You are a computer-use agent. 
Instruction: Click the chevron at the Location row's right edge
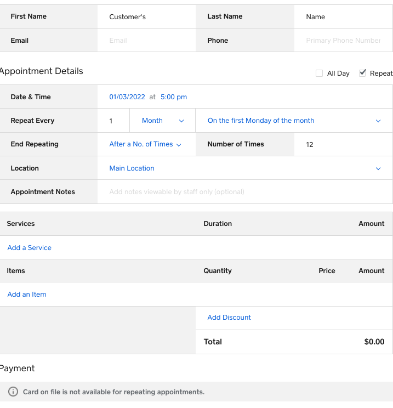click(x=378, y=169)
